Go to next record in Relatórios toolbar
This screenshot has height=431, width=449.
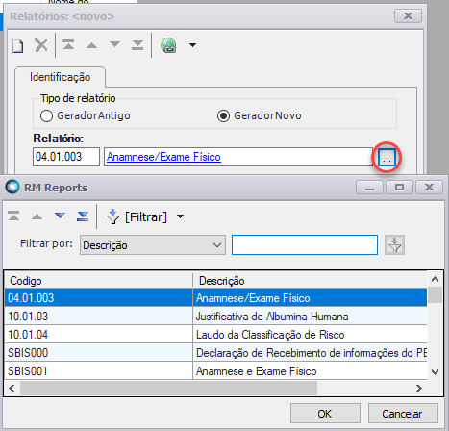114,44
